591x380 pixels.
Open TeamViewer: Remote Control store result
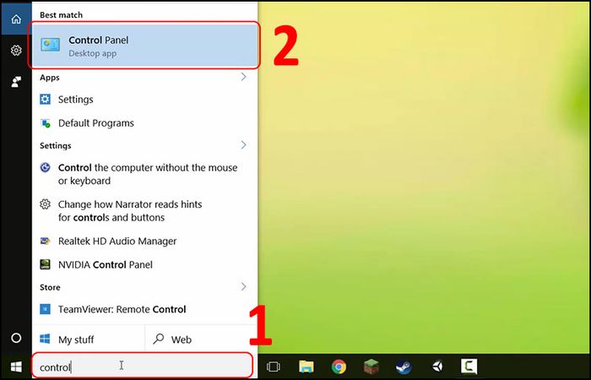[144, 310]
